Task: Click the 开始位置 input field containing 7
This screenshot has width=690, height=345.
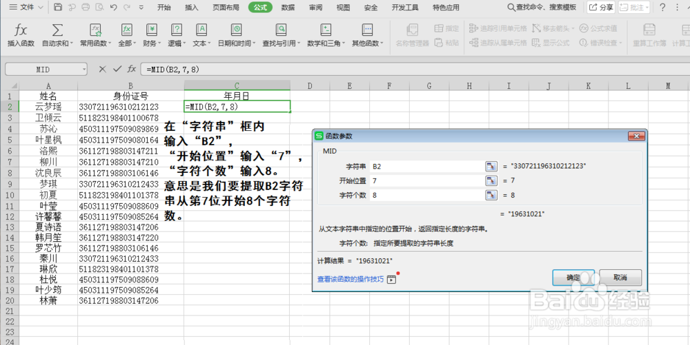Action: coord(426,180)
